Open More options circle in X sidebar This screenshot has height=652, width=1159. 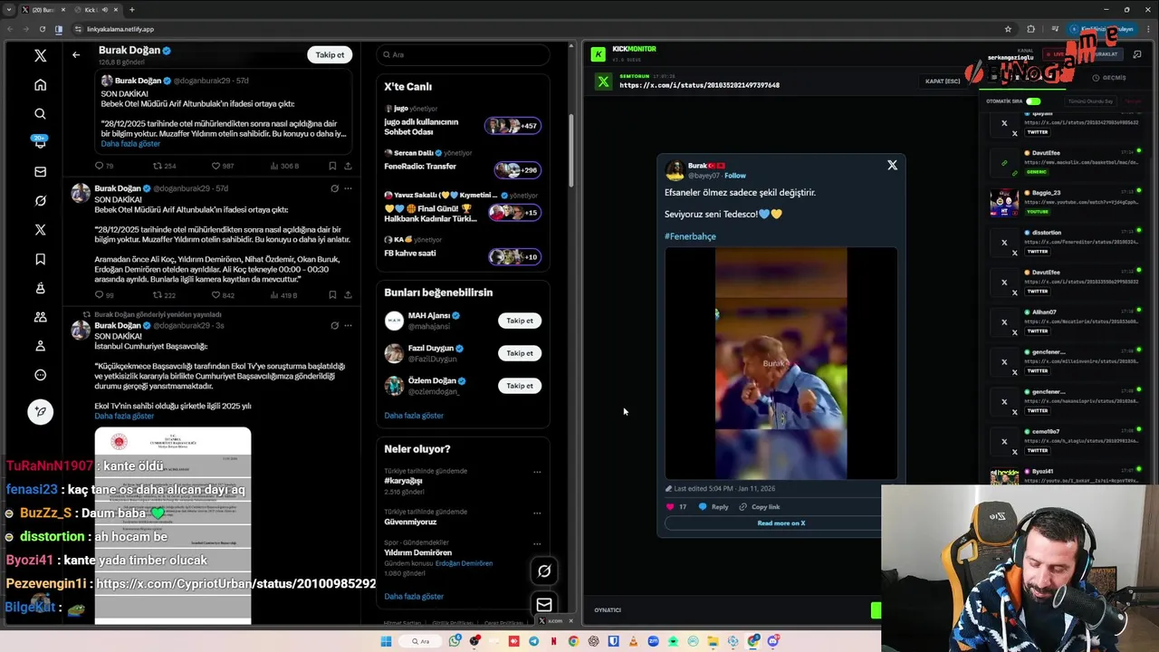(x=40, y=375)
